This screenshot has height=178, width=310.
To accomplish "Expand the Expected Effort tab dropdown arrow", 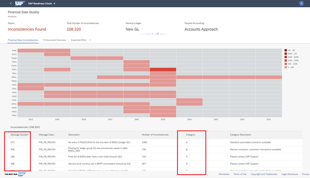I will (x=90, y=40).
